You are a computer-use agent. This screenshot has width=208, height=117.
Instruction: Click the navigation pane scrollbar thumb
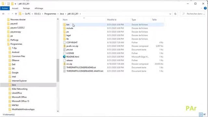coord(58,70)
